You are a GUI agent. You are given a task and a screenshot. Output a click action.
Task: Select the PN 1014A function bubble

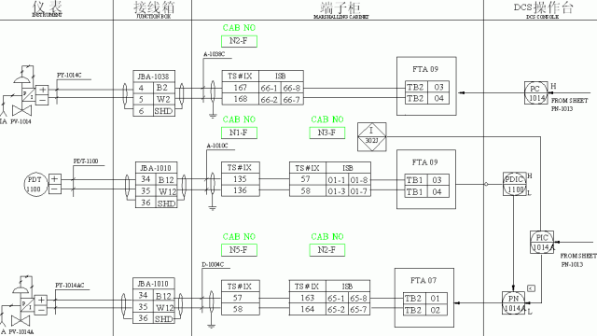click(x=514, y=302)
